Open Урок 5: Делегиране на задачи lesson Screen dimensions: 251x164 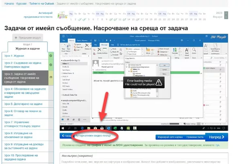click(x=23, y=104)
